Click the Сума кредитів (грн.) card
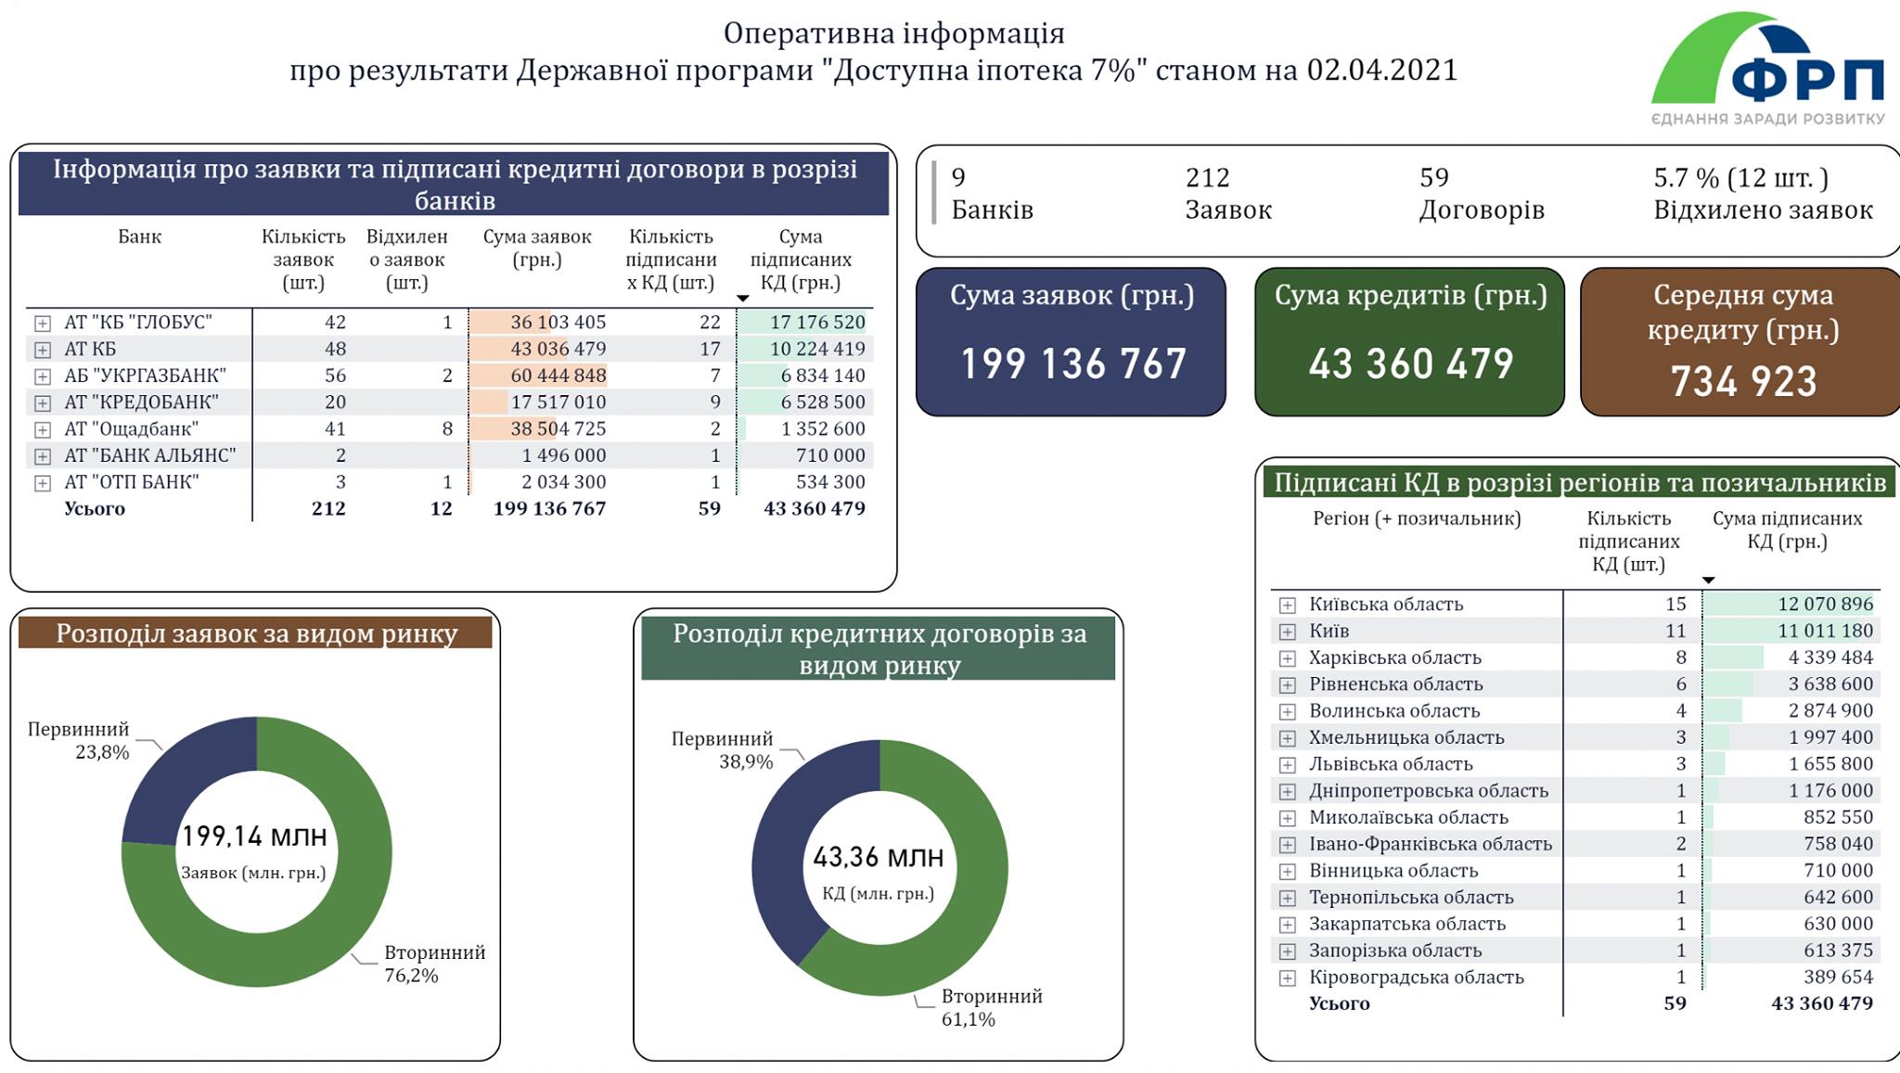Image resolution: width=1900 pixels, height=1073 pixels. 1409,341
